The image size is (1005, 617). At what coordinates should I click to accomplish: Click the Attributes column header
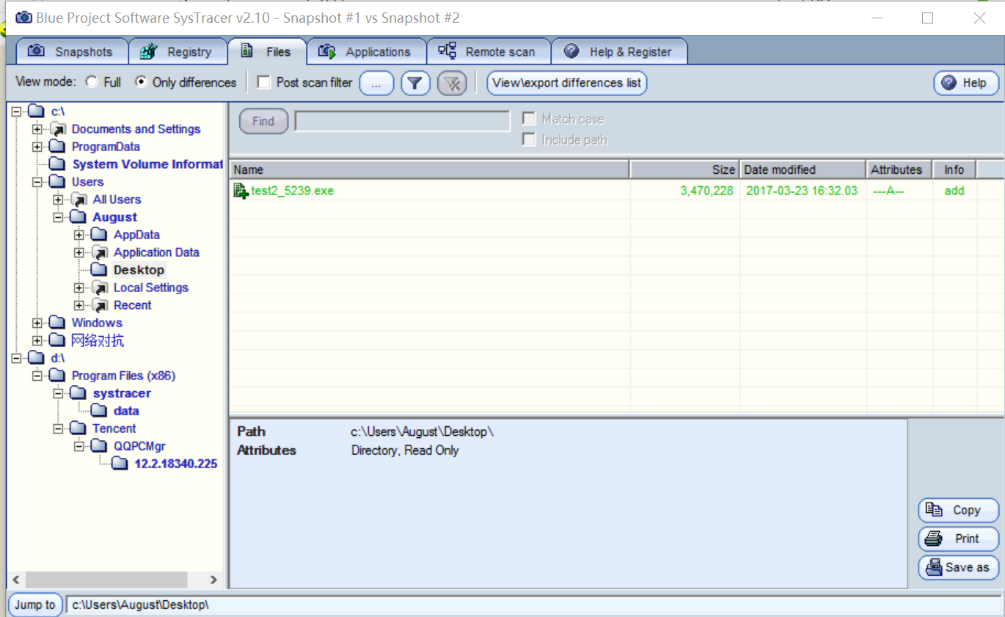pos(899,169)
